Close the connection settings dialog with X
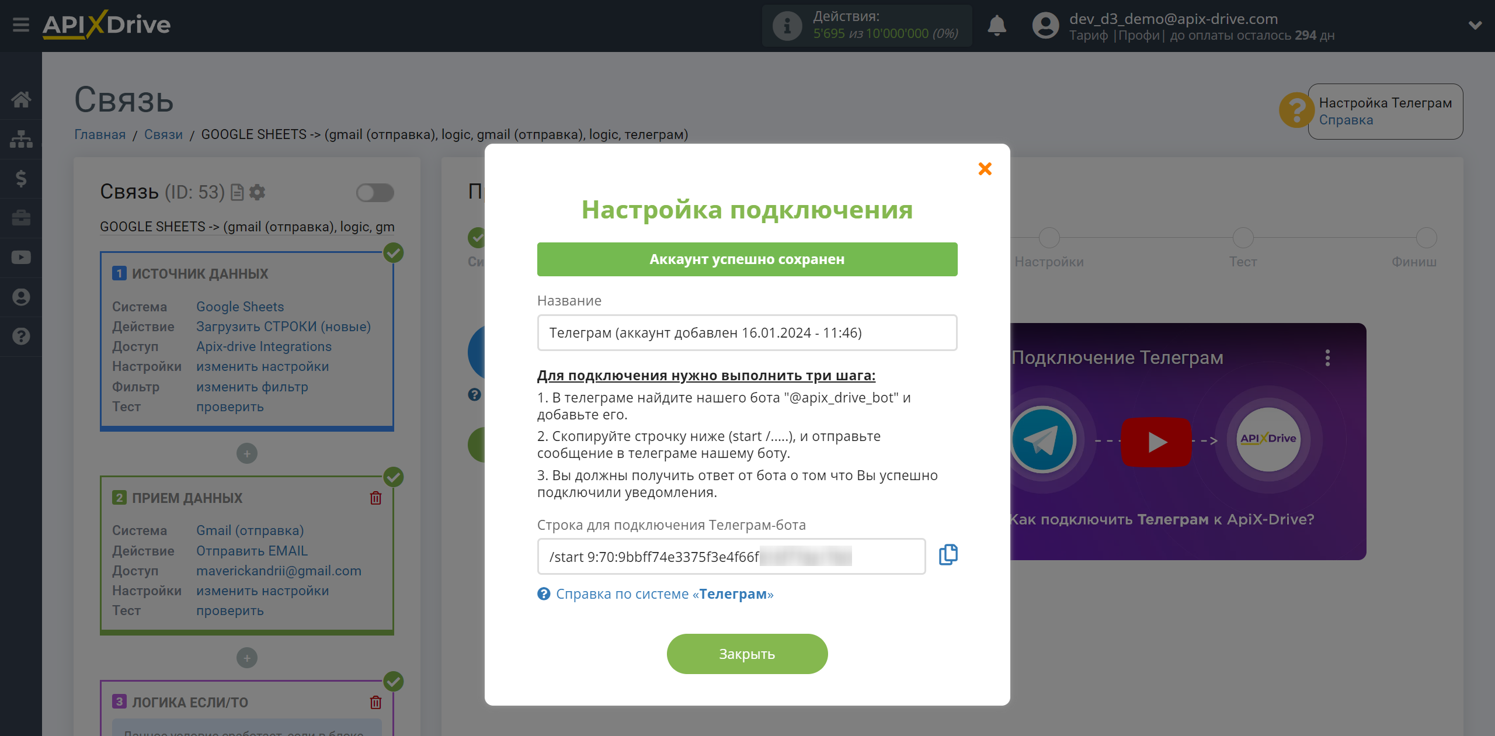Screen dimensions: 1495x736 985,169
